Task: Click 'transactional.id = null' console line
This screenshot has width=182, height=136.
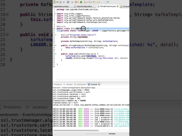Action: [x=66, y=103]
